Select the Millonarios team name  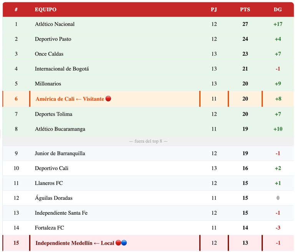point(48,84)
